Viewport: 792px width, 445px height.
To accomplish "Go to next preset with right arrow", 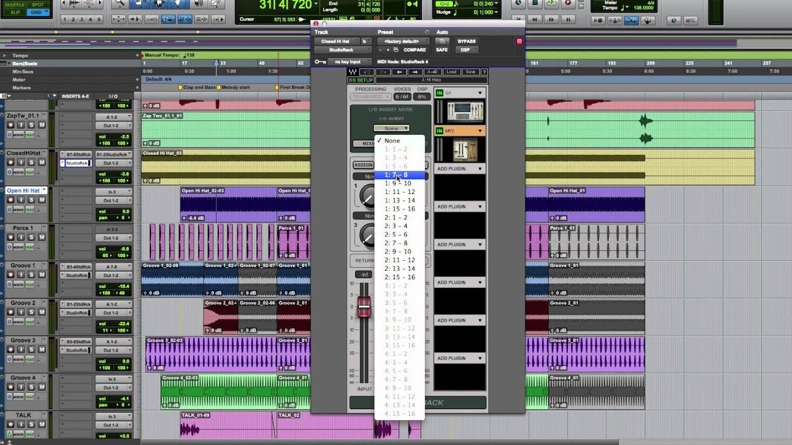I will (x=415, y=72).
